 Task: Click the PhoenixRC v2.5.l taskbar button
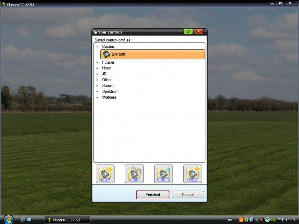pyautogui.click(x=67, y=220)
